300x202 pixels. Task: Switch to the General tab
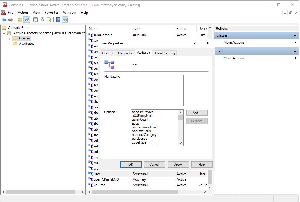click(x=108, y=53)
